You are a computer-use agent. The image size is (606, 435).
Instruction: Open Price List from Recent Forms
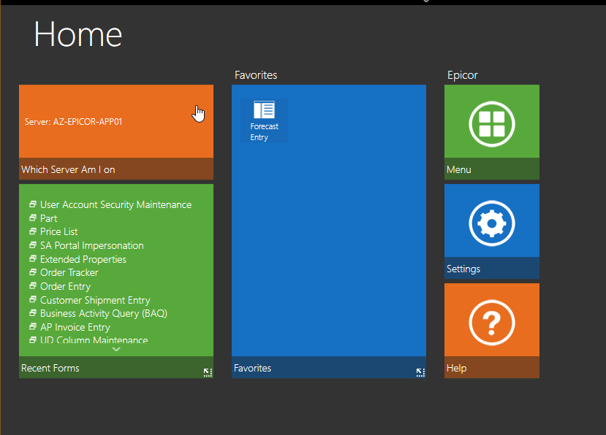(58, 231)
